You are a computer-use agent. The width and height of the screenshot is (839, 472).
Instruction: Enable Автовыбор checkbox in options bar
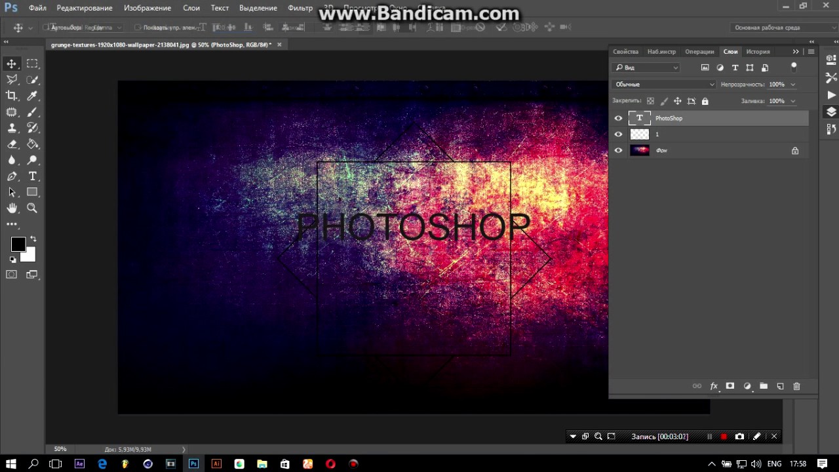[x=47, y=28]
